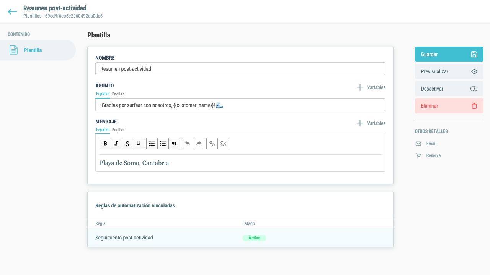
Task: Click the Estado column header
Action: point(248,223)
